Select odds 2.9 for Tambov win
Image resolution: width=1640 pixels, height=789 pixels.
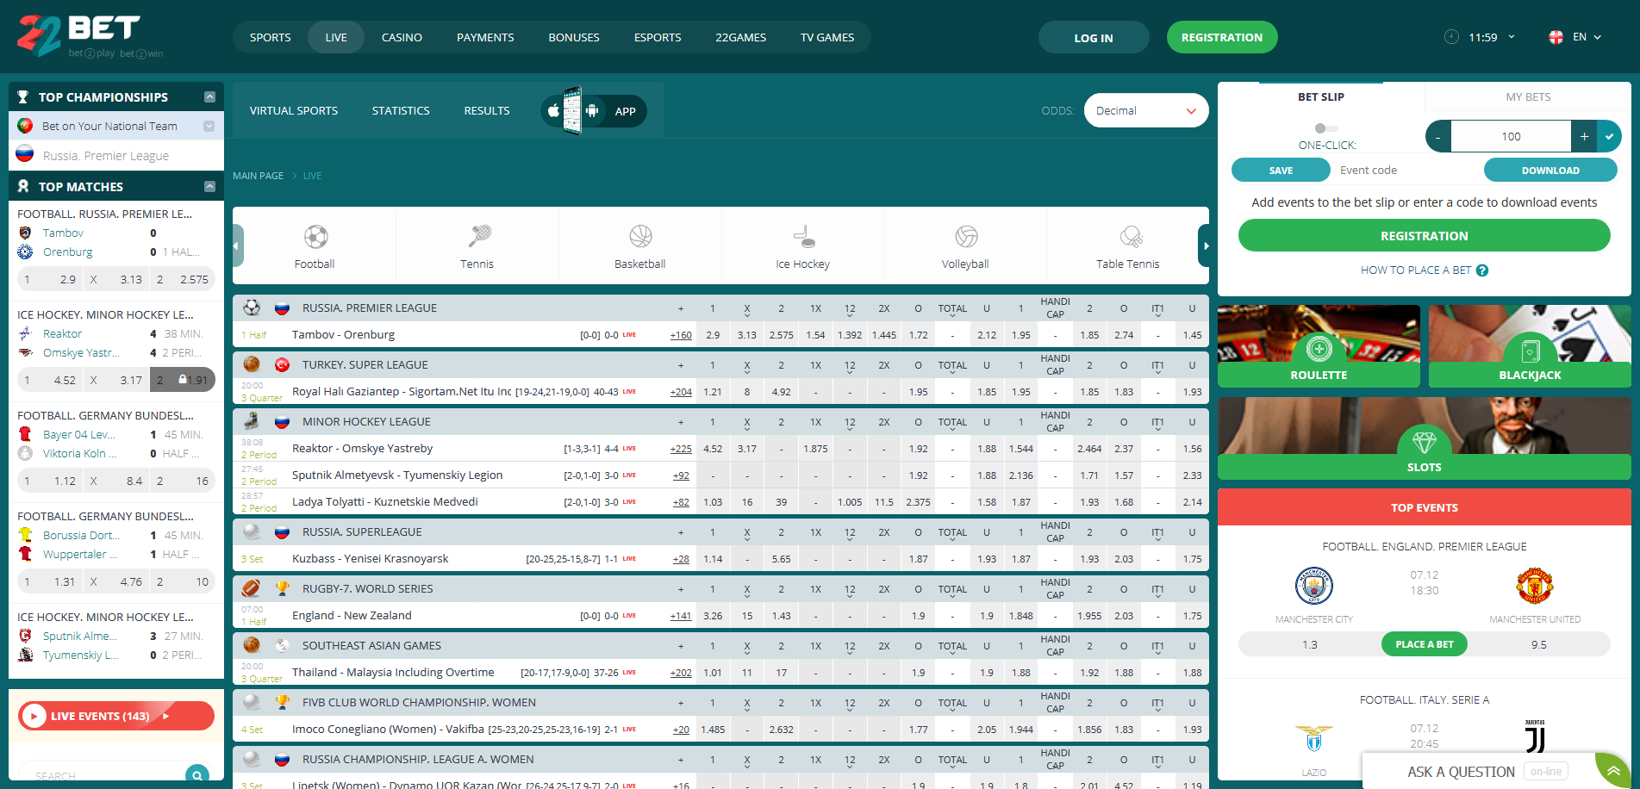713,335
